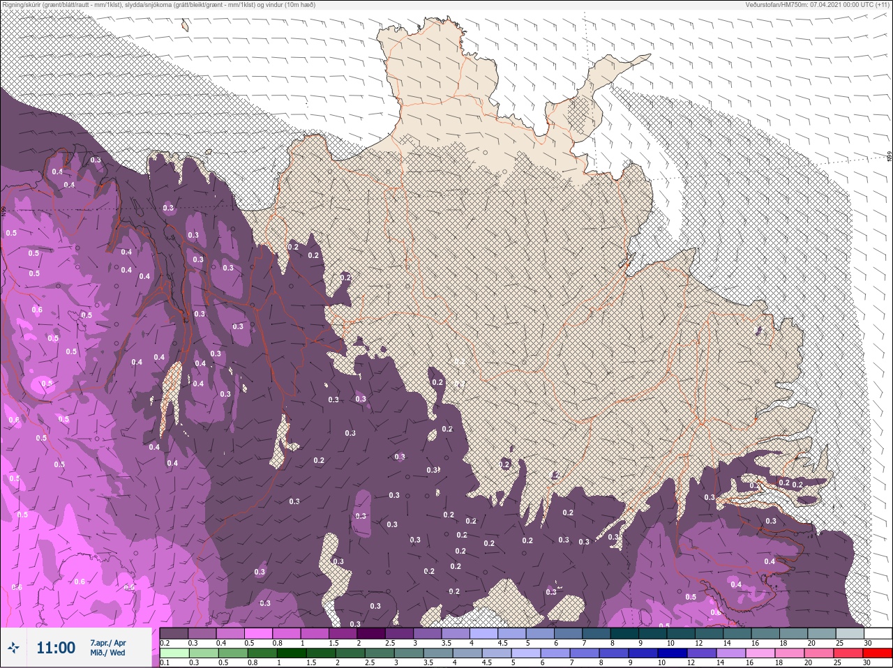Click the Veðurstofan compass logo icon
Image resolution: width=893 pixels, height=668 pixels.
click(x=13, y=648)
